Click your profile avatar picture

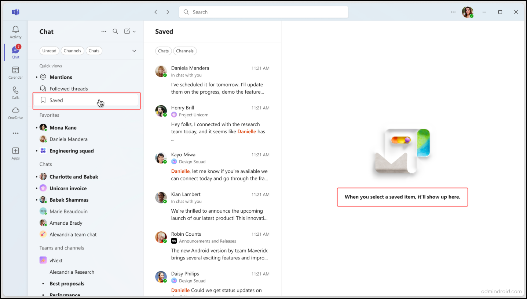pyautogui.click(x=468, y=12)
